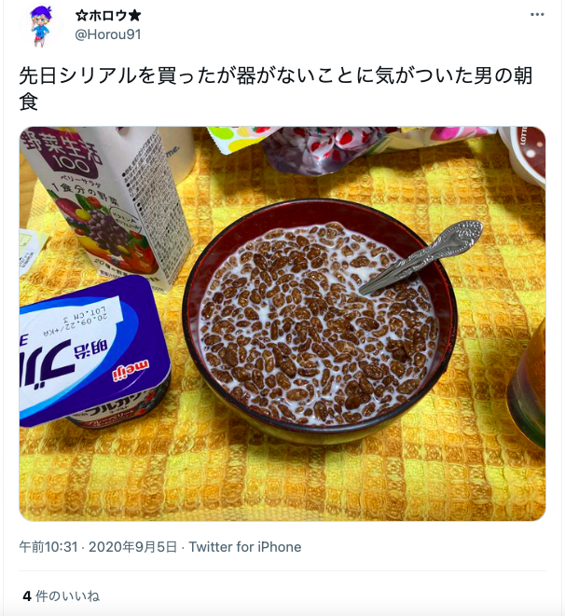Open the 午前10:31 timestamp link
This screenshot has height=616, width=565.
tap(48, 547)
